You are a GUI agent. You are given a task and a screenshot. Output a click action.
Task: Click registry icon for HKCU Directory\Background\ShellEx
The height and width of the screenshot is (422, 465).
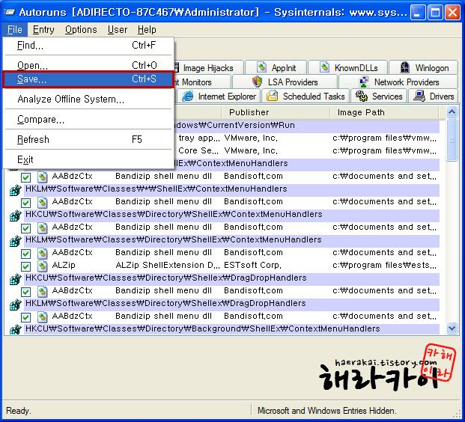(16, 329)
